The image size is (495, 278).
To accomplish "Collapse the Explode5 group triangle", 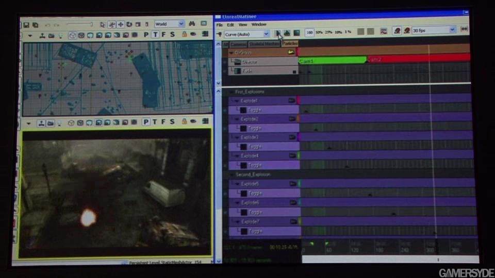I will (x=237, y=183).
